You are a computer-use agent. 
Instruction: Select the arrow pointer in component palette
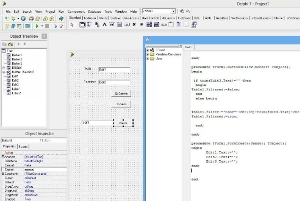click(72, 25)
